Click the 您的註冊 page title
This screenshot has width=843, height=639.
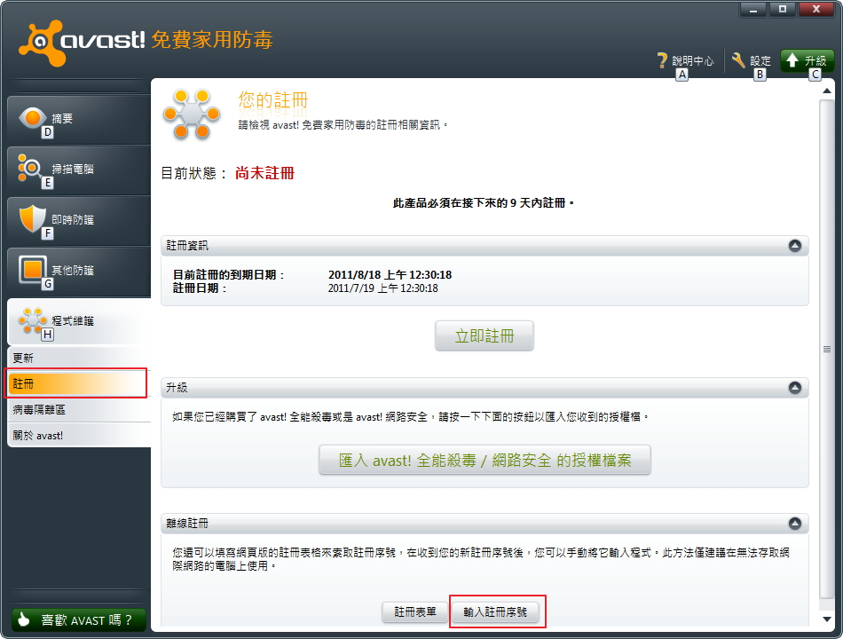pyautogui.click(x=273, y=100)
